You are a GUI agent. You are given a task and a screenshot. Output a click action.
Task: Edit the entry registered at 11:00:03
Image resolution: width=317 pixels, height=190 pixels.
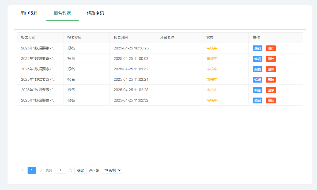(x=257, y=59)
